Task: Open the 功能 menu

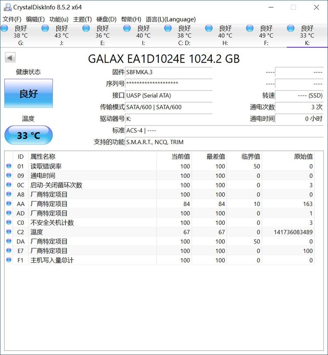Action: click(x=58, y=19)
